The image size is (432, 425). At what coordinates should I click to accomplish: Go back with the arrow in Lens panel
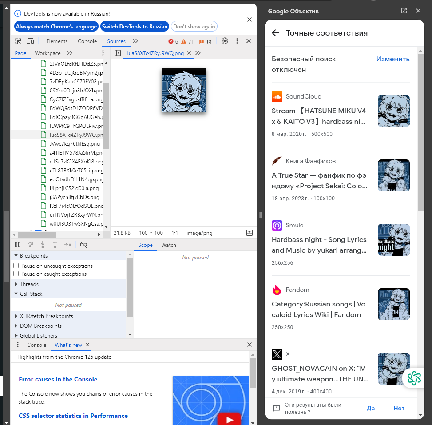point(276,33)
